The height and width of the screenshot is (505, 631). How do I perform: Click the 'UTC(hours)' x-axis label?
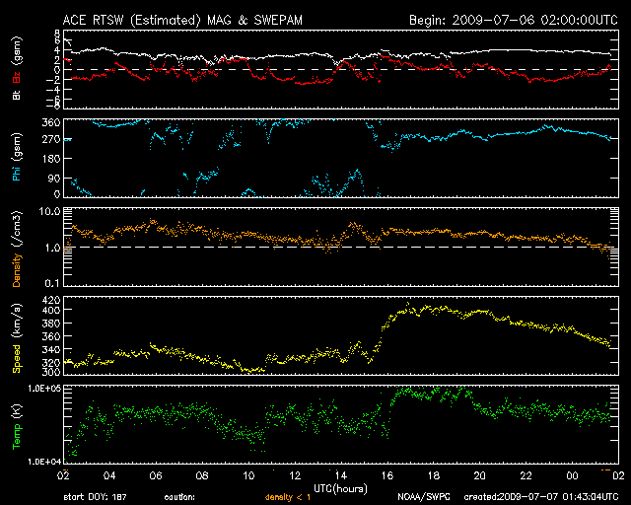(x=340, y=489)
